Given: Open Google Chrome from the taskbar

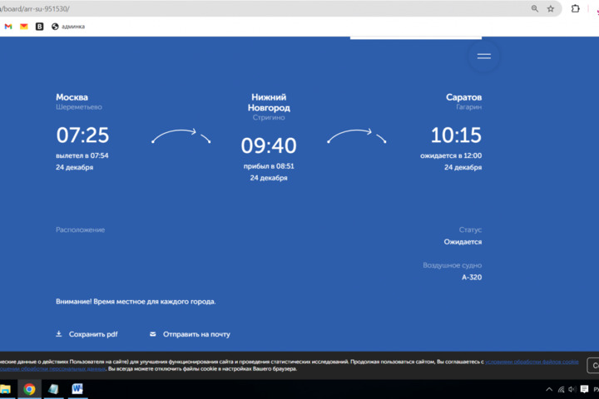Looking at the screenshot, I should [x=29, y=389].
